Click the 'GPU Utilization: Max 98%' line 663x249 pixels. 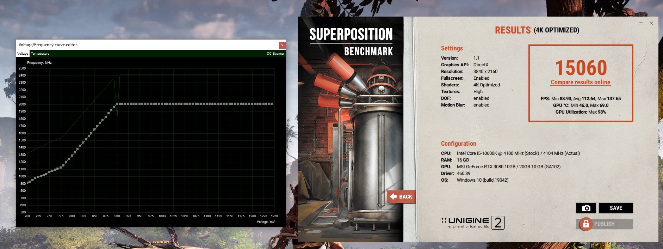(x=581, y=112)
